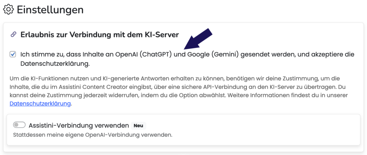Click the settings gear icon
The width and height of the screenshot is (367, 155).
tap(8, 10)
